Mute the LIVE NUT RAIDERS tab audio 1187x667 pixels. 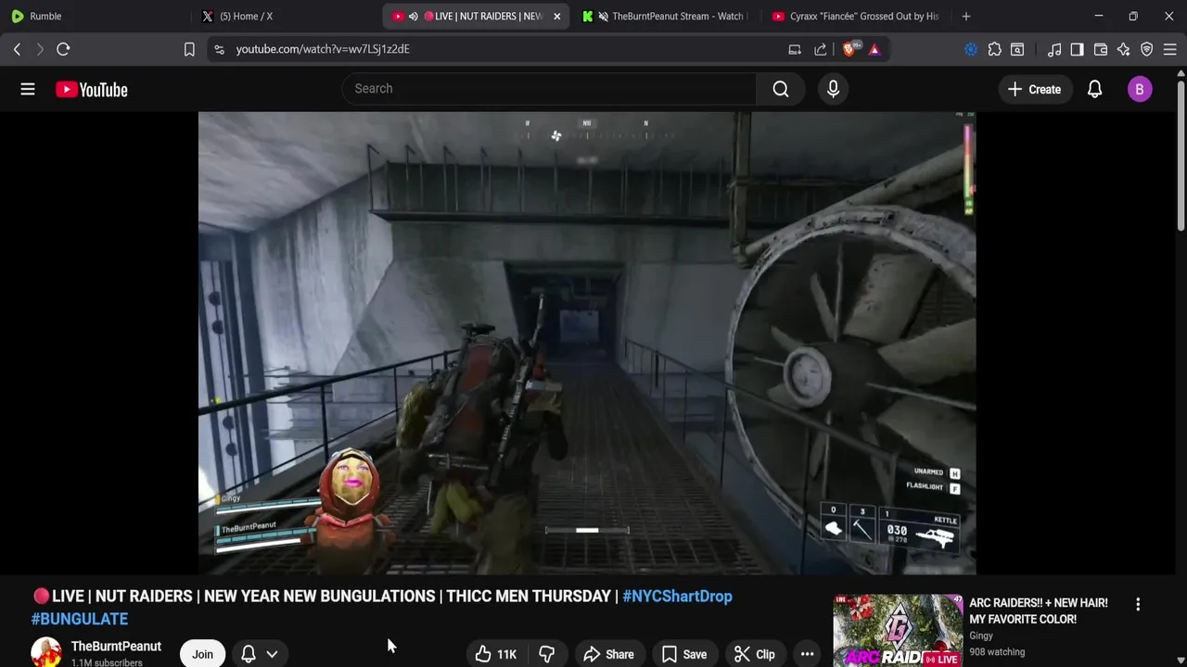413,16
